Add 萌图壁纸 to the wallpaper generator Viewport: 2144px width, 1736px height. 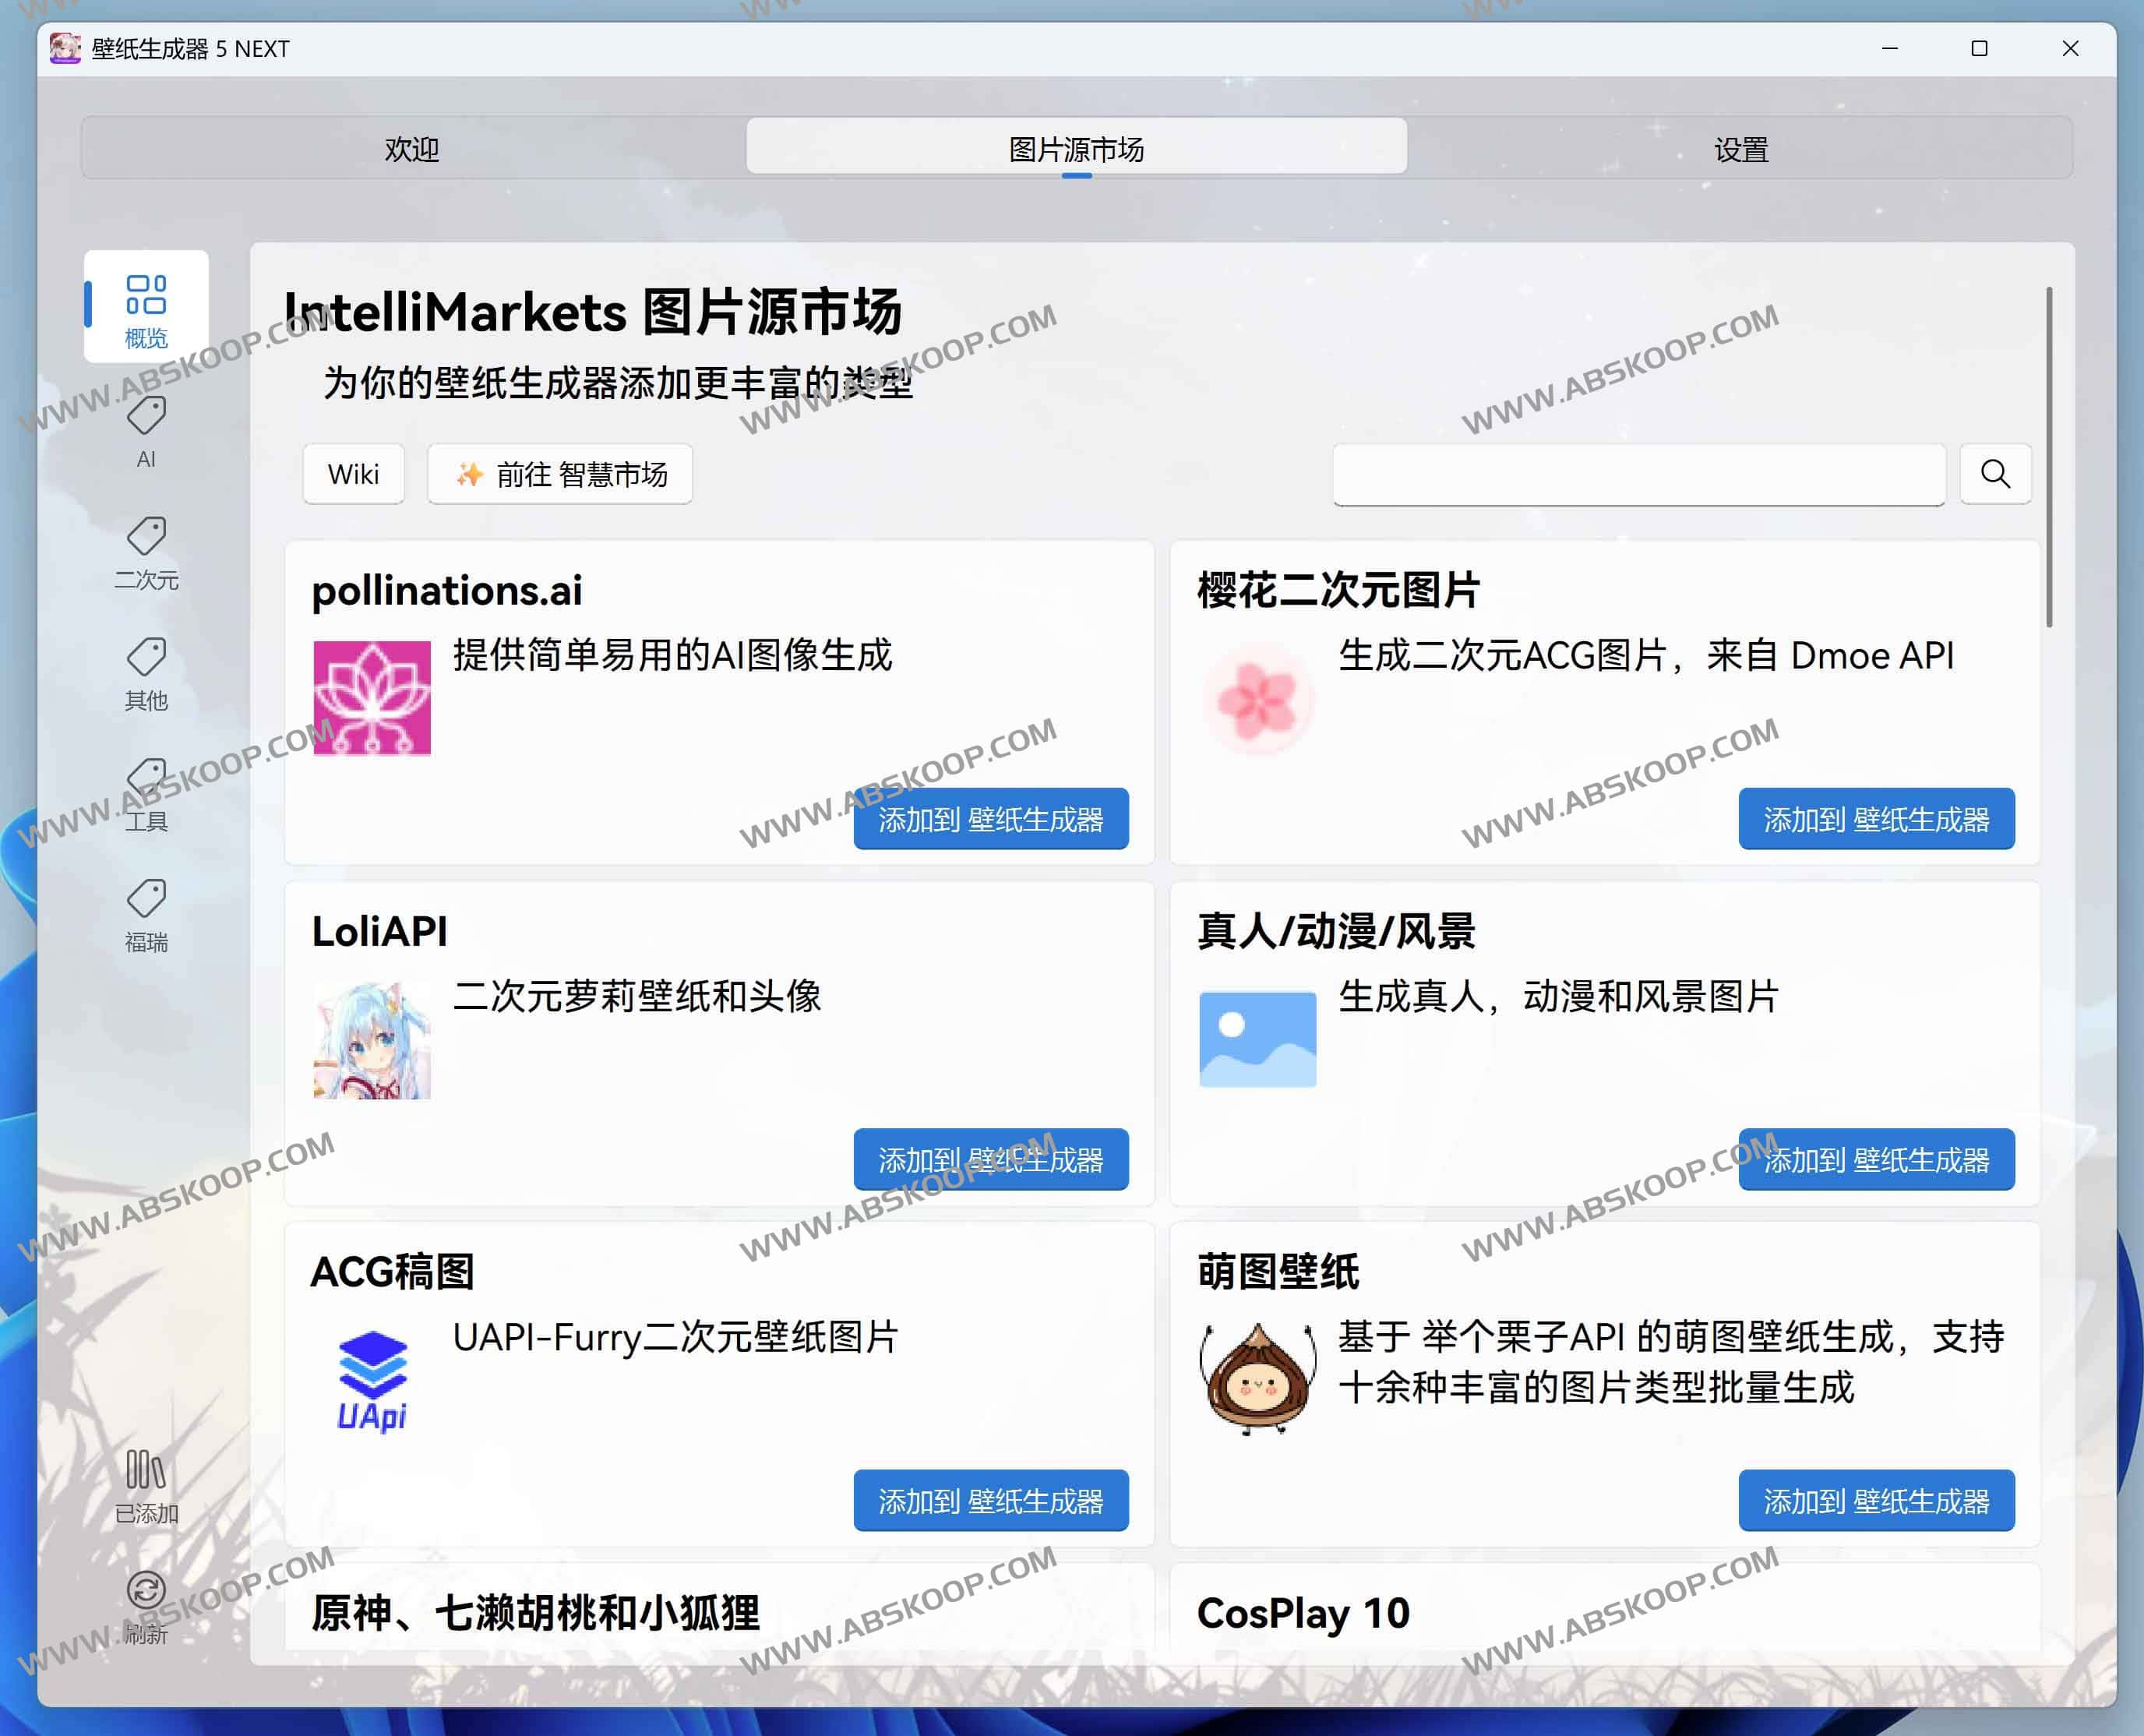(1876, 1501)
